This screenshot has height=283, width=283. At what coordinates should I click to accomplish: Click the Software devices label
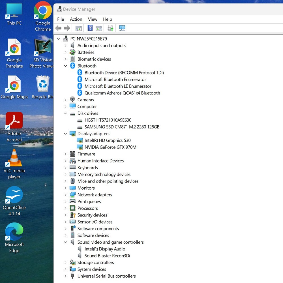(93, 235)
